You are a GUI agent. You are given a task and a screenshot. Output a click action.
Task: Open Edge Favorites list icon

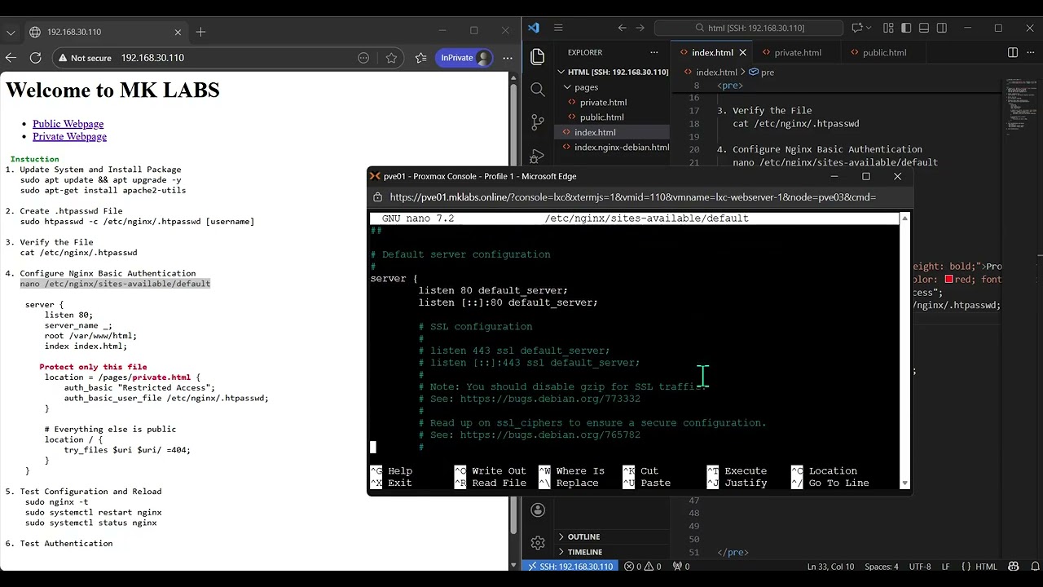(x=420, y=58)
